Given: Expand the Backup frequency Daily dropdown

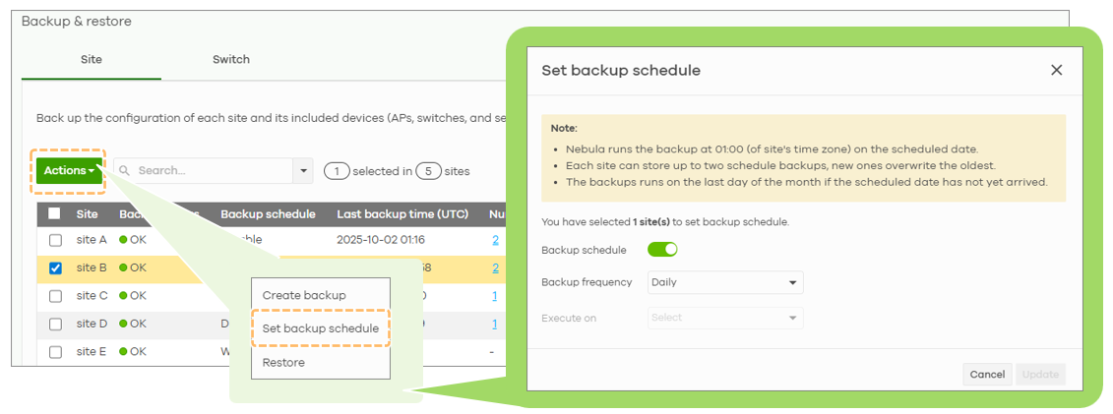Looking at the screenshot, I should (x=725, y=283).
